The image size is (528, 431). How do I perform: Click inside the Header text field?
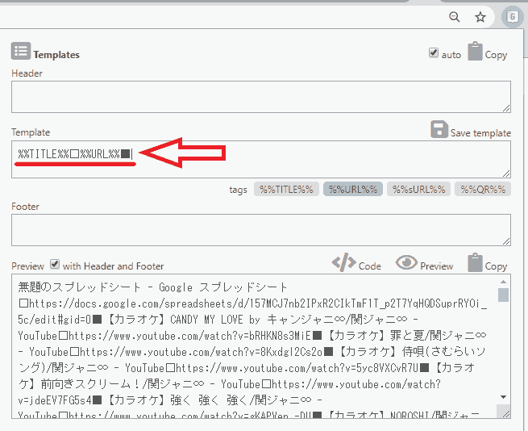pyautogui.click(x=261, y=97)
